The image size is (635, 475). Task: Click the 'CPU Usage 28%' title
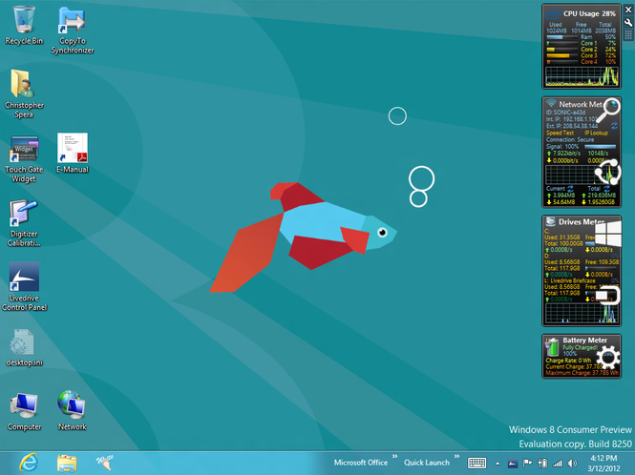pos(589,13)
